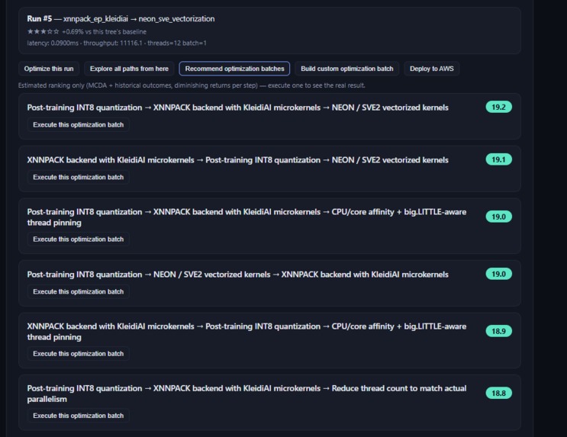
Task: Select the Run #5 title text
Action: pos(121,19)
